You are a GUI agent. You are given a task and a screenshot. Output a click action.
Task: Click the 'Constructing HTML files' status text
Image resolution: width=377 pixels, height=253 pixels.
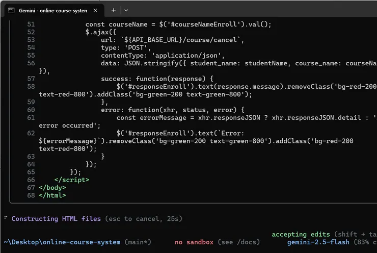click(x=56, y=219)
